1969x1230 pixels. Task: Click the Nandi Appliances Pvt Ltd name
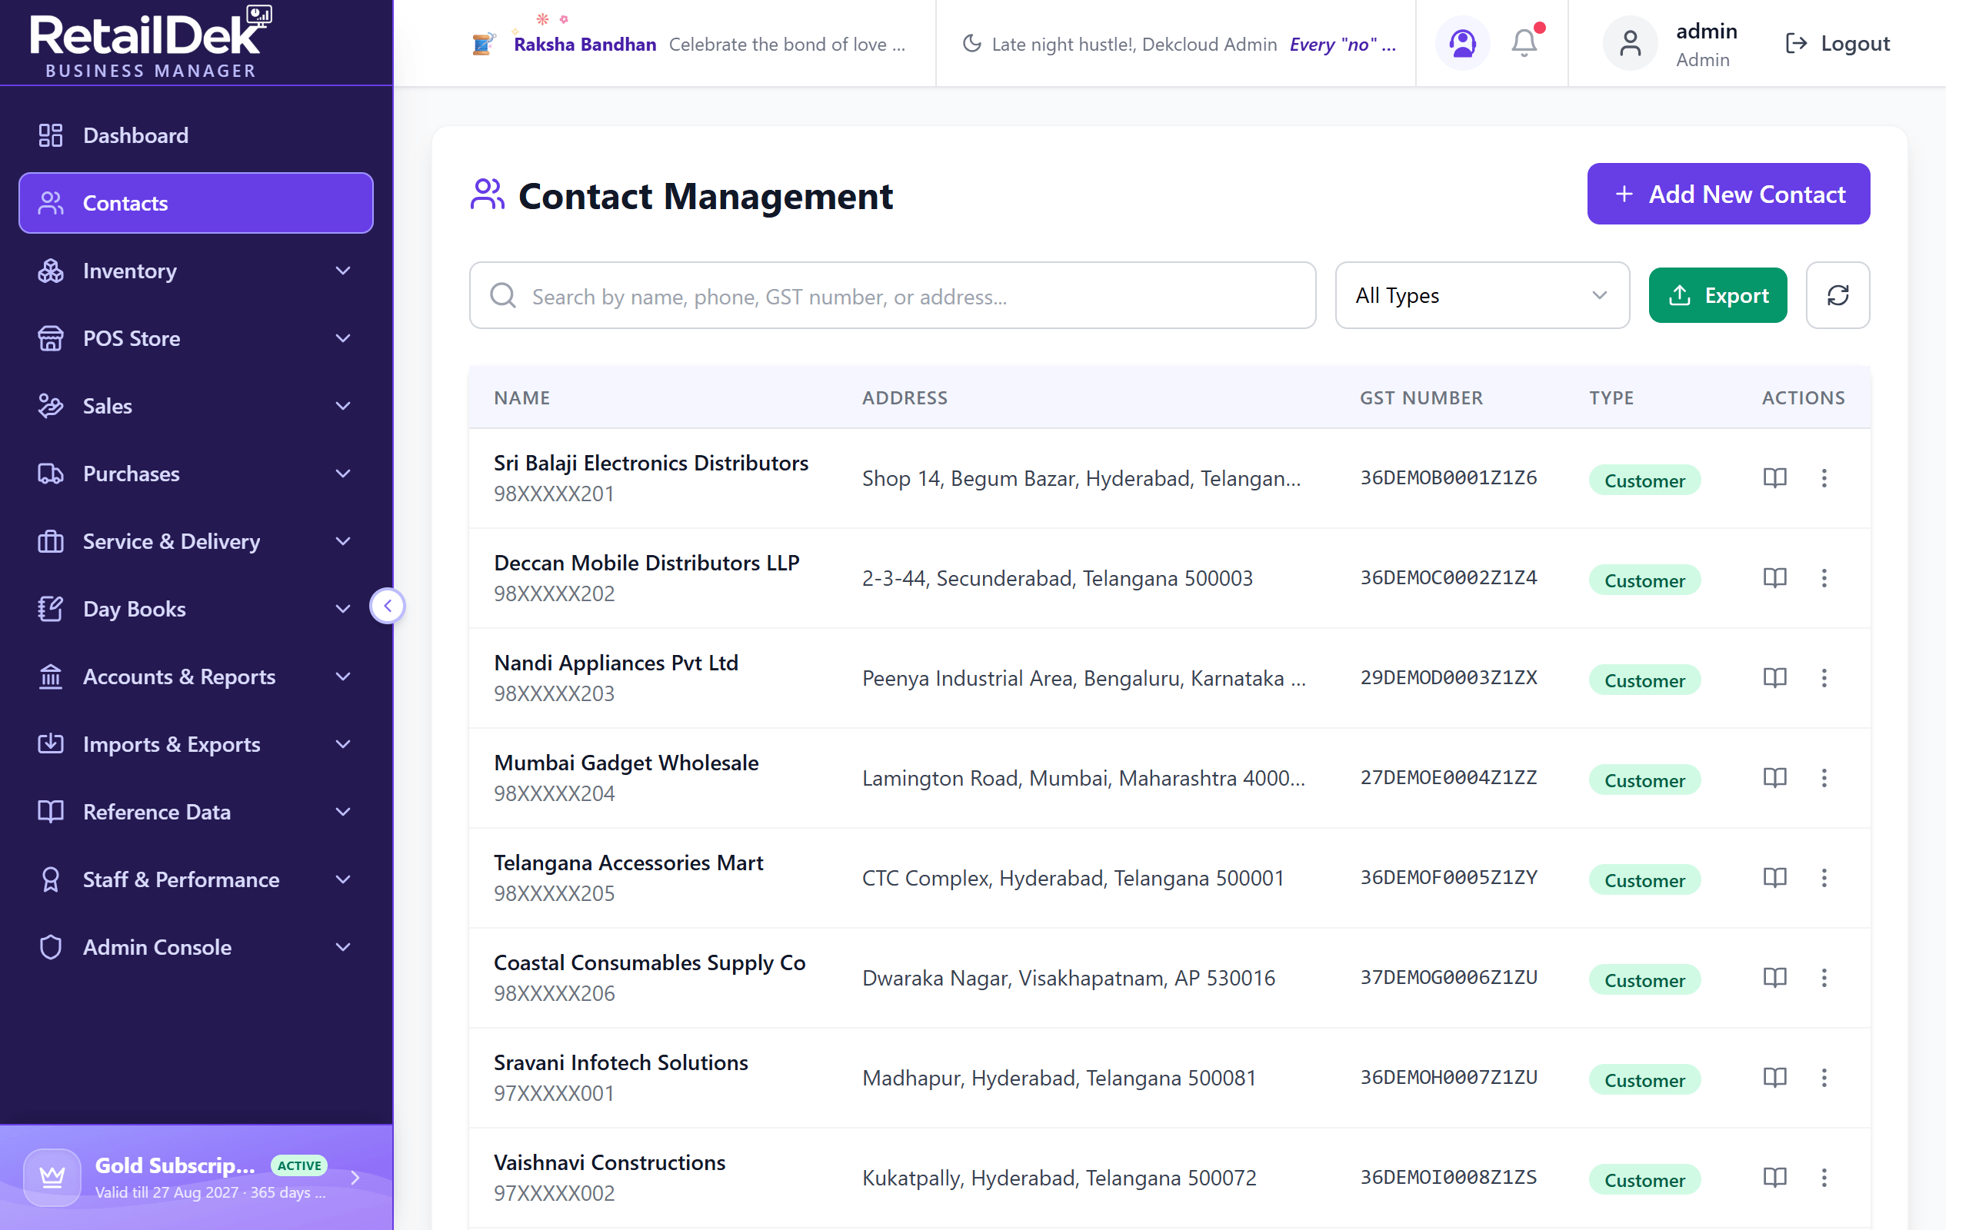pyautogui.click(x=616, y=663)
